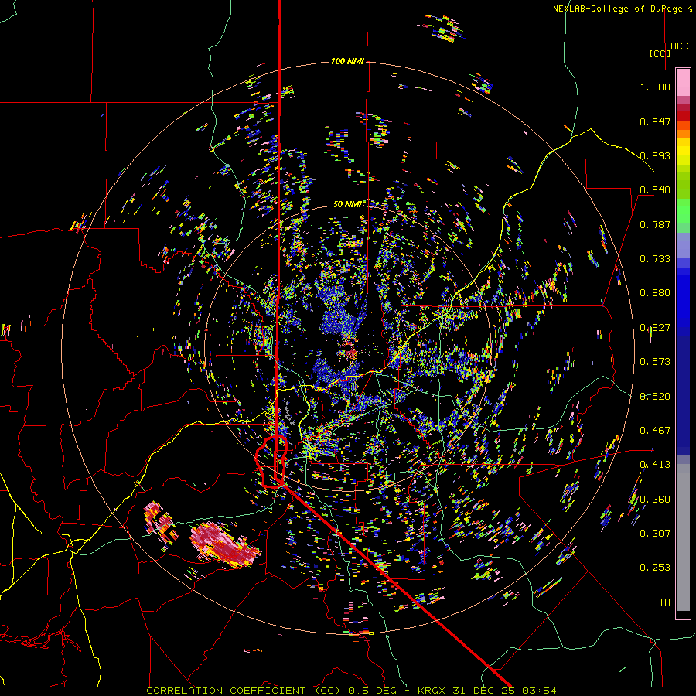
Task: Click the large red high-CC echo blob
Action: click(224, 545)
